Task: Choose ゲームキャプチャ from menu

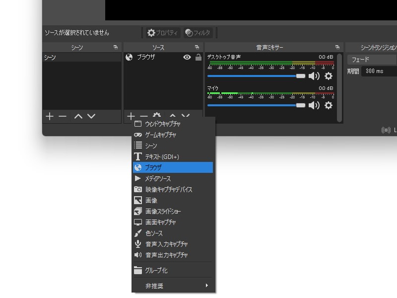Action: tap(173, 135)
